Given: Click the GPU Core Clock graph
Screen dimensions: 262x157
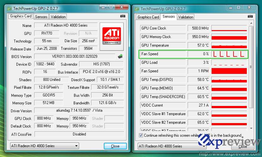Looking at the screenshot, I should tap(229, 28).
